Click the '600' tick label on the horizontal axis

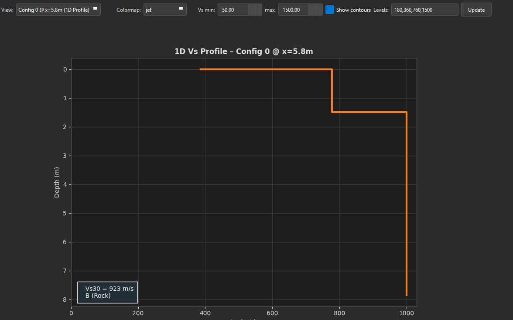272,313
